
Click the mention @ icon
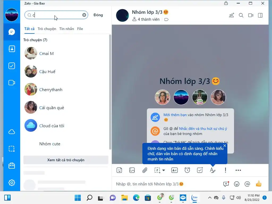tap(247, 184)
